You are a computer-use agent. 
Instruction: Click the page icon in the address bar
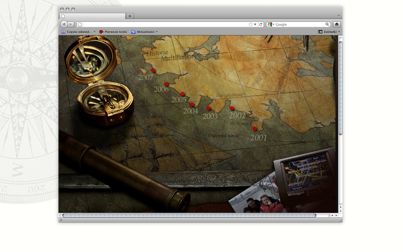tap(80, 24)
